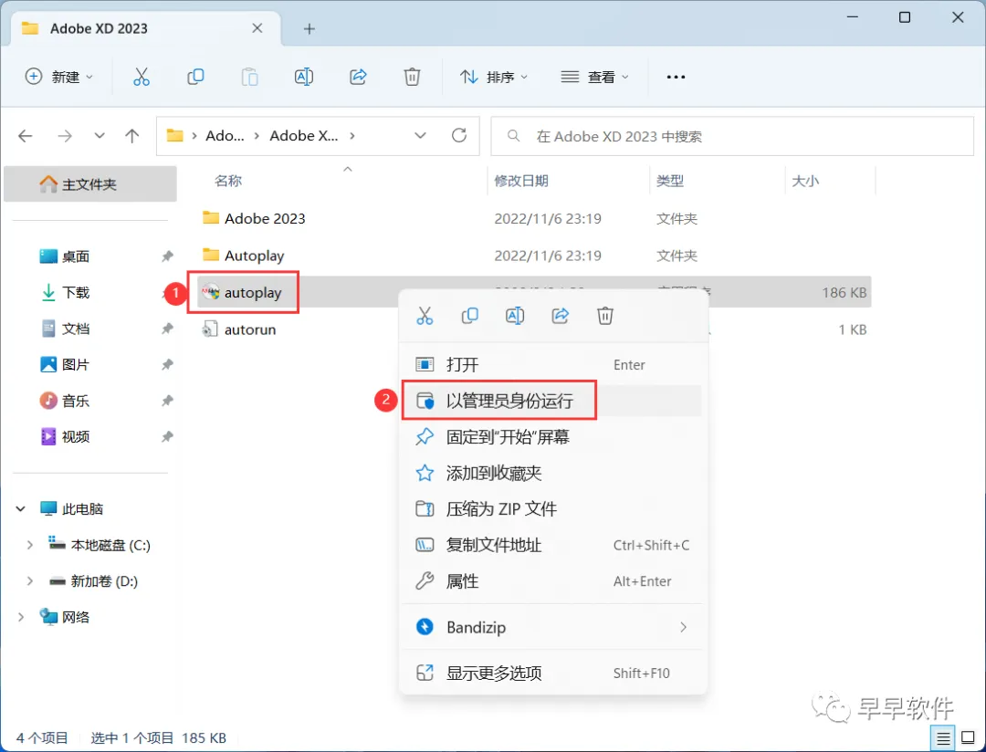Screen dimensions: 986x752
Task: Click the Ado... breadcrumb in address bar
Action: (226, 136)
